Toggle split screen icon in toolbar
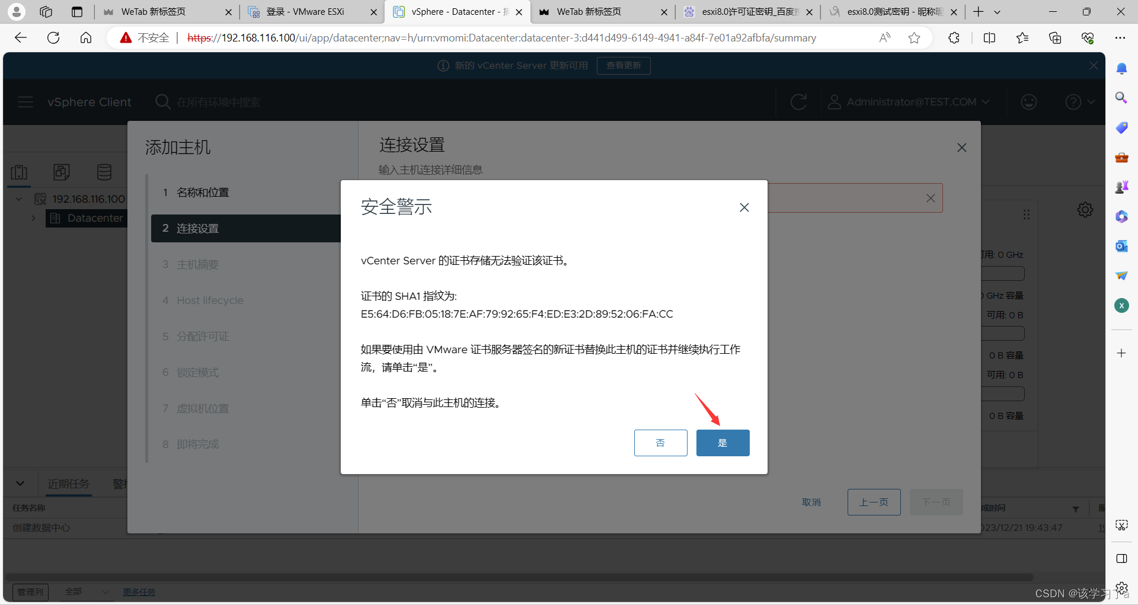This screenshot has width=1138, height=605. tap(989, 38)
